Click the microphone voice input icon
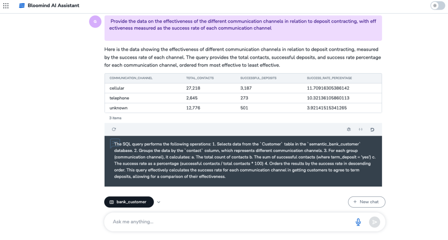Viewport: 448px width, 240px height. click(358, 222)
